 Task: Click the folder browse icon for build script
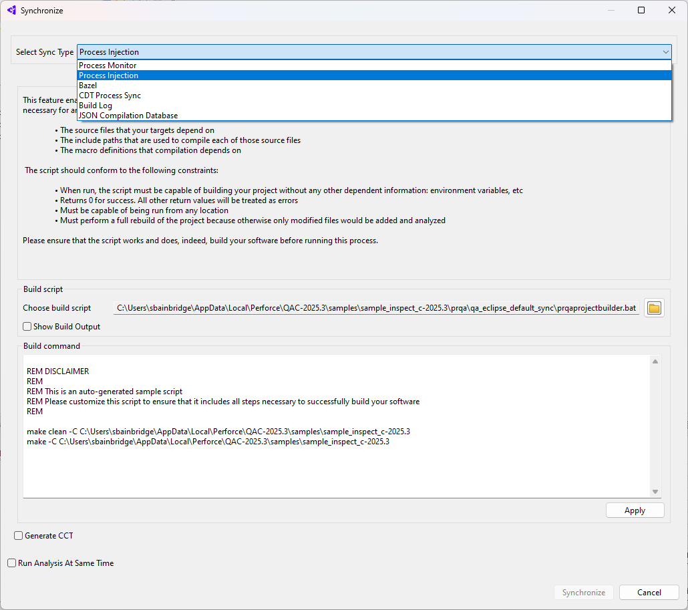click(654, 308)
